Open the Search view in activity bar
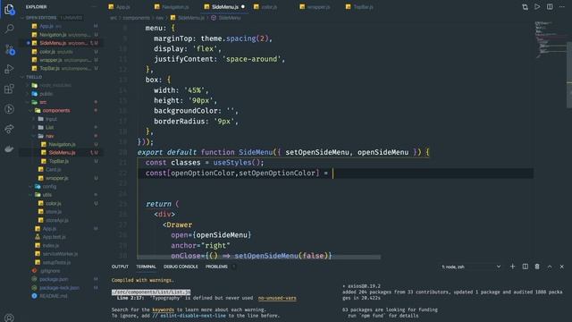 pos(9,29)
